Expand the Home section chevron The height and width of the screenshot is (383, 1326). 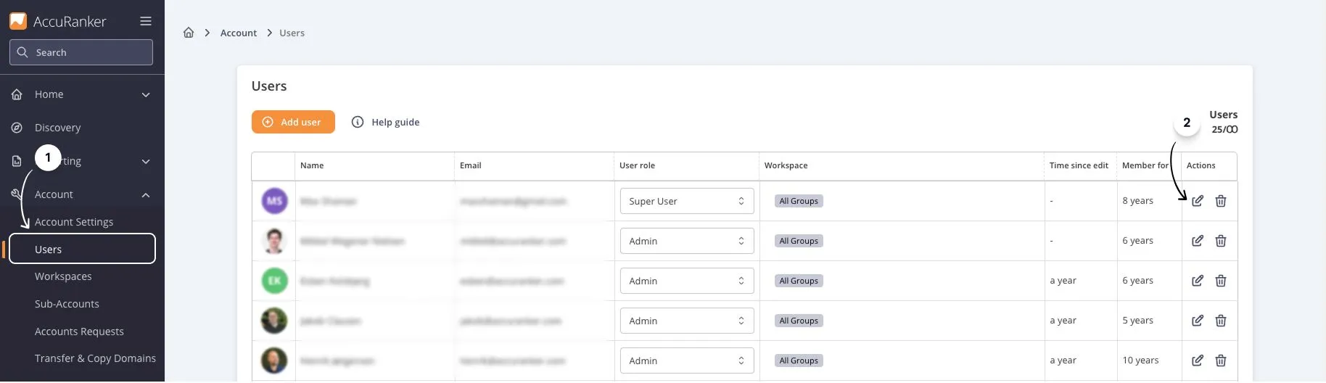click(146, 95)
